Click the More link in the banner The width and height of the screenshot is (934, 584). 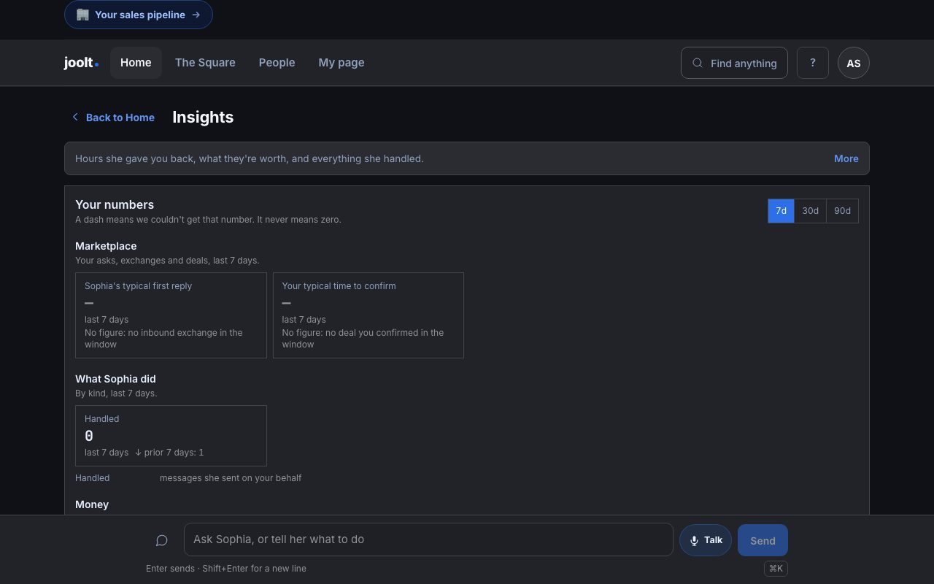click(846, 158)
